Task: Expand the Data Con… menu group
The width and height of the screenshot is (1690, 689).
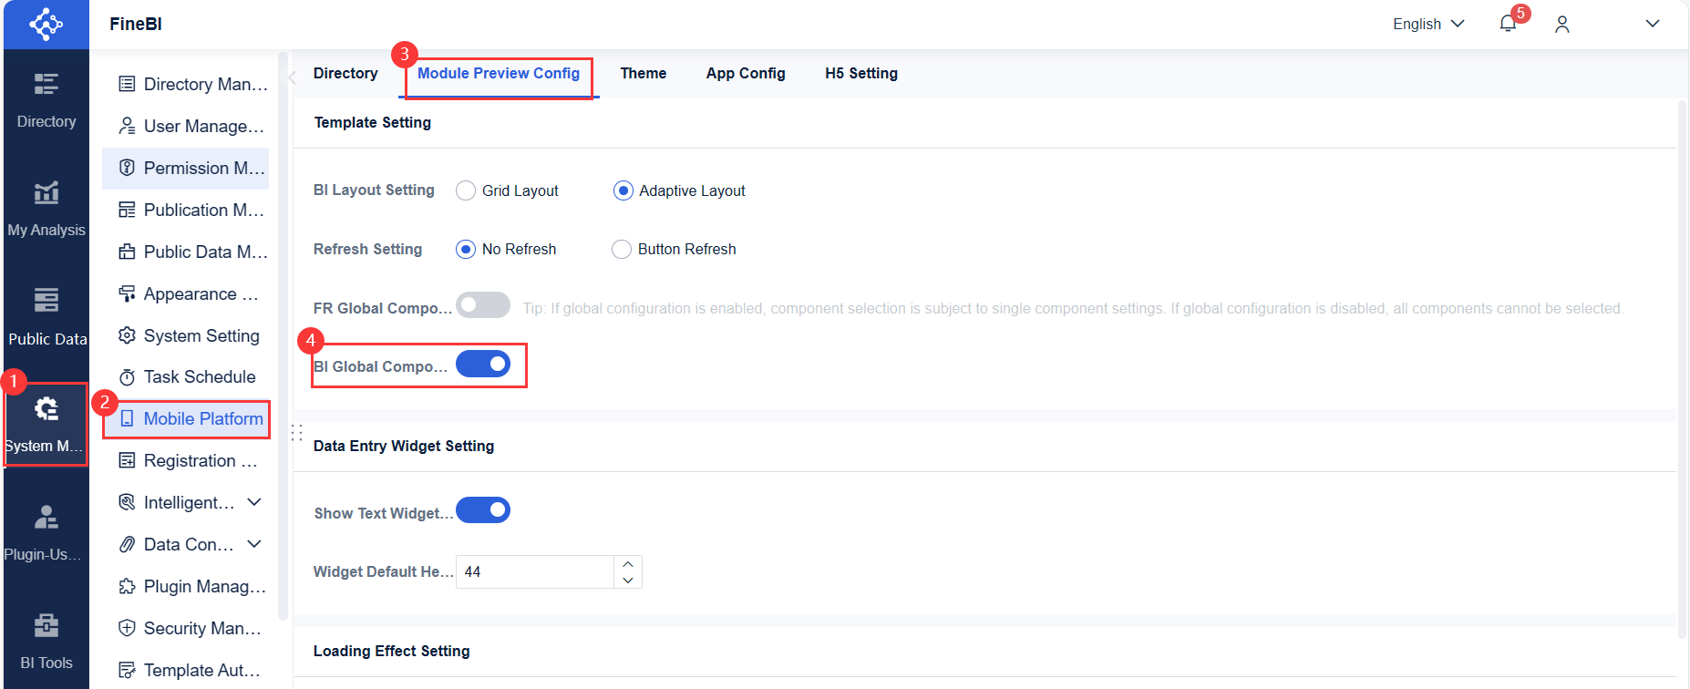Action: [254, 544]
